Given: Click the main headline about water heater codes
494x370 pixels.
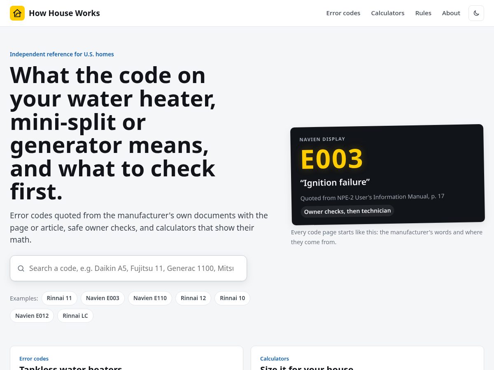Looking at the screenshot, I should [x=113, y=133].
